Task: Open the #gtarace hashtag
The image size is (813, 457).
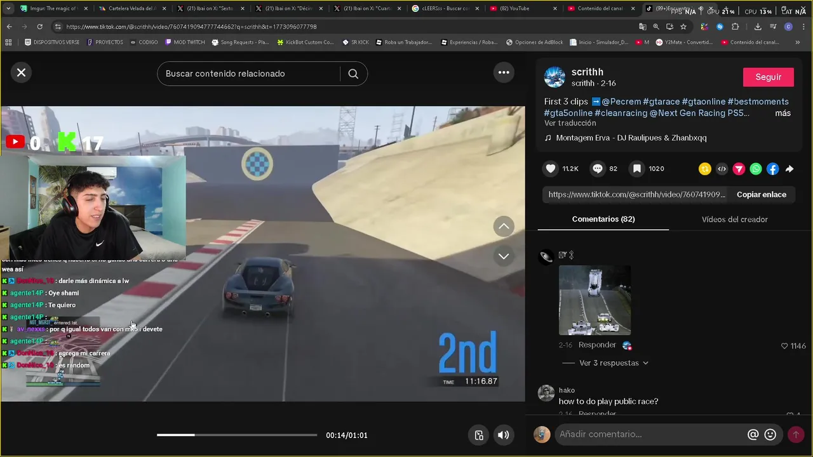Action: pyautogui.click(x=661, y=102)
